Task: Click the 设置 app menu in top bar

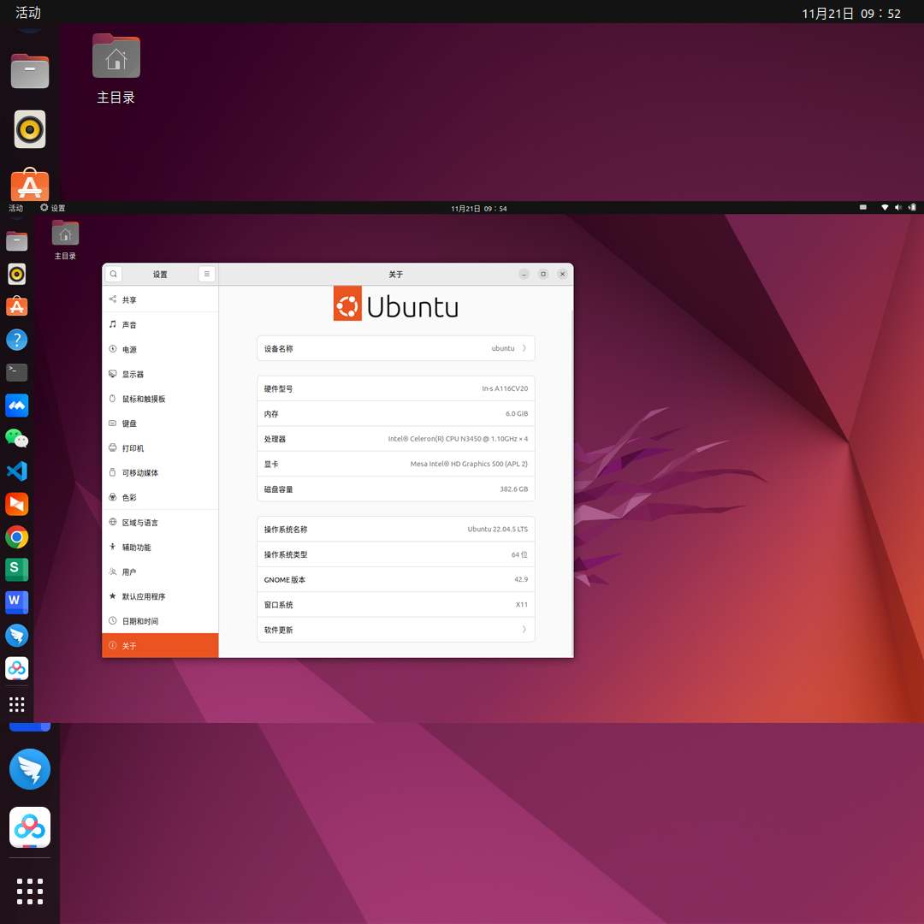Action: (x=52, y=208)
